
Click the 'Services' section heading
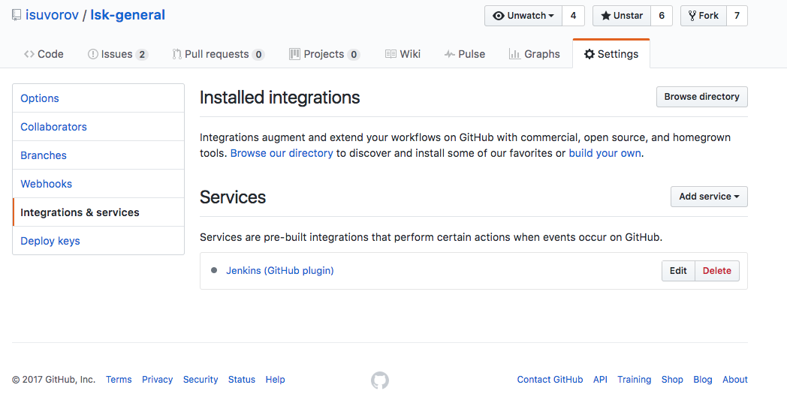coord(233,197)
